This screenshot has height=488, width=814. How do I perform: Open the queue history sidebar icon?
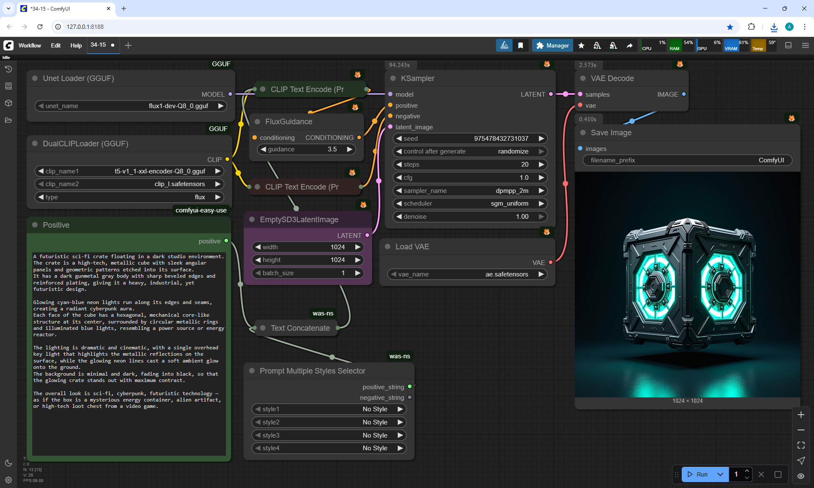tap(8, 69)
